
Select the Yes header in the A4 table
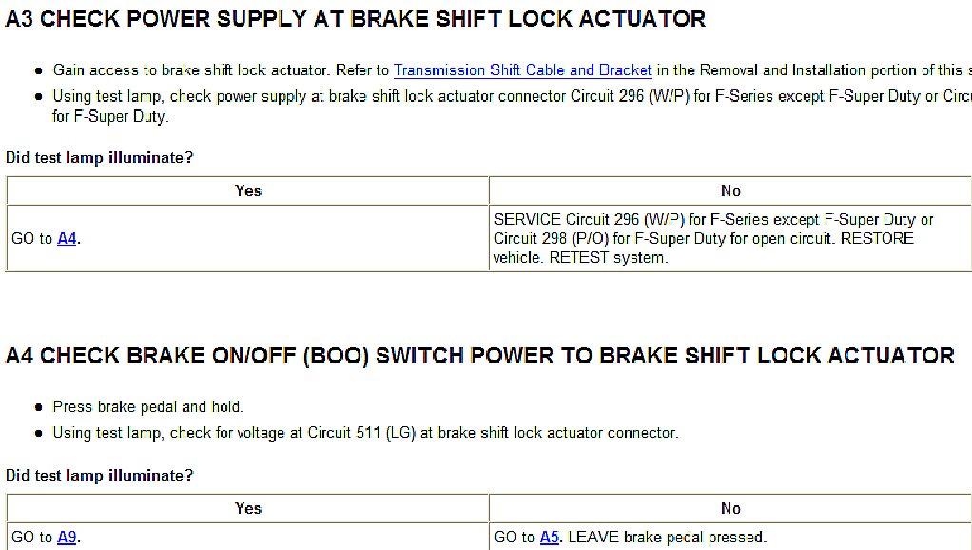click(247, 509)
